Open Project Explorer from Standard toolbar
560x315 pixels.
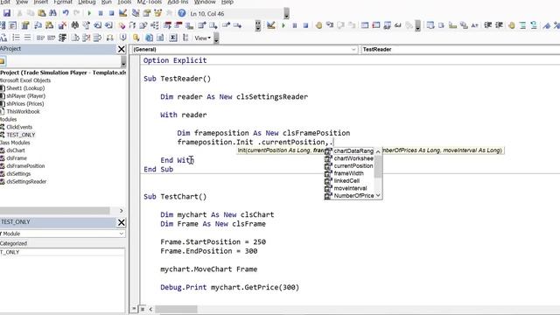136,14
